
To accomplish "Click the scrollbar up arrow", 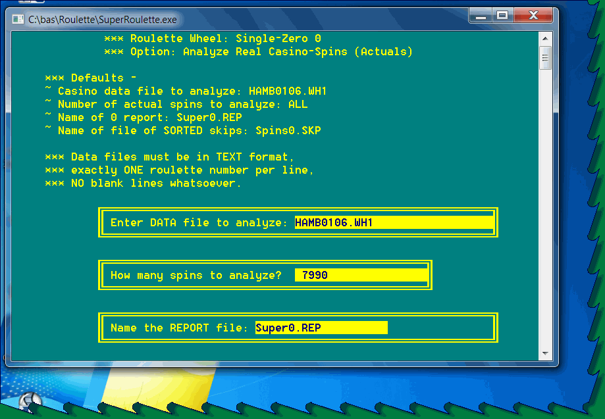I will pos(545,39).
